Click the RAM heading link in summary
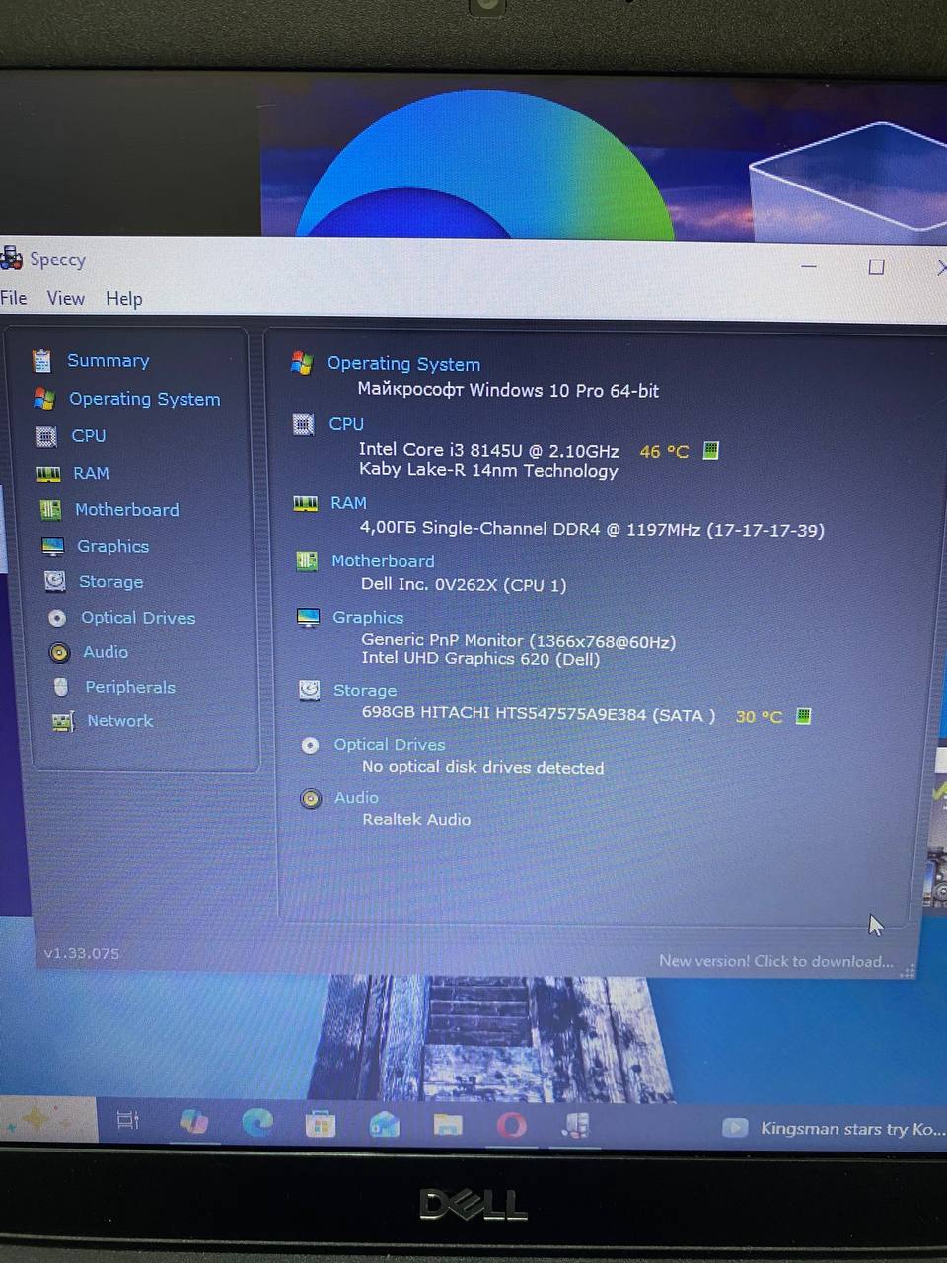 348,503
